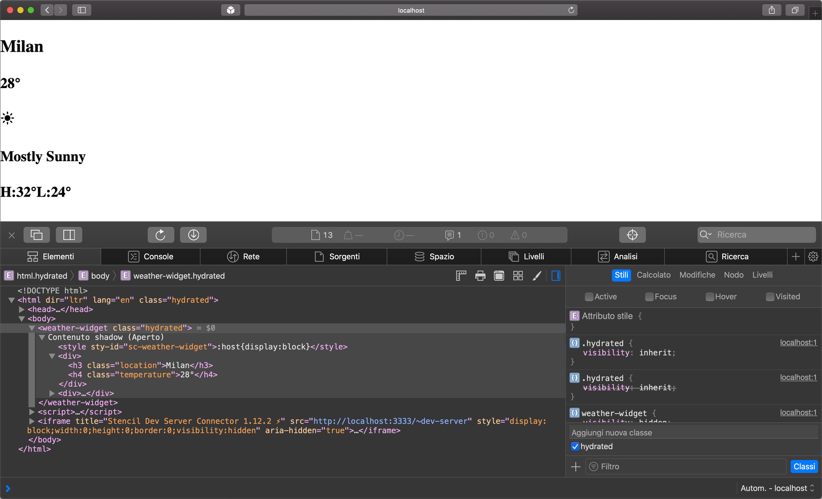Enable Visited pseudo-class checkbox

point(770,297)
